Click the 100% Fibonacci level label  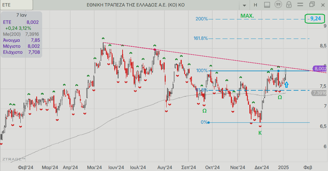tap(202, 71)
